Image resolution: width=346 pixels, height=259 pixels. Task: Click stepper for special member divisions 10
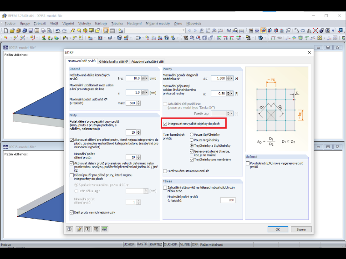tap(138, 132)
